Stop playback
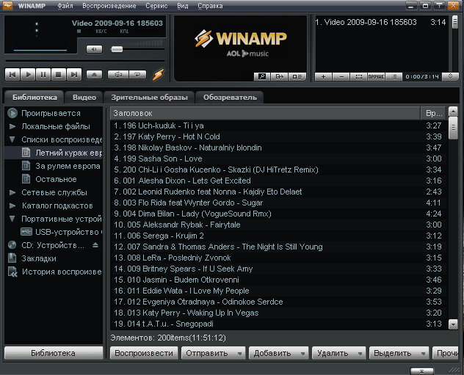The image size is (464, 375). [x=59, y=75]
